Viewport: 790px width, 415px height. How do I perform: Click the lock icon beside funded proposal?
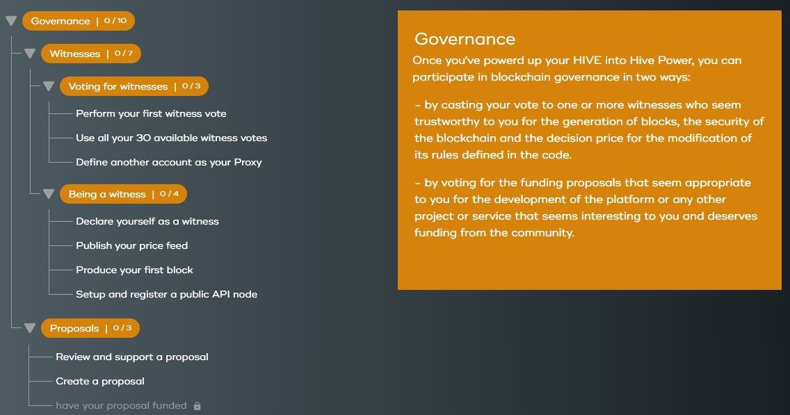tap(197, 405)
